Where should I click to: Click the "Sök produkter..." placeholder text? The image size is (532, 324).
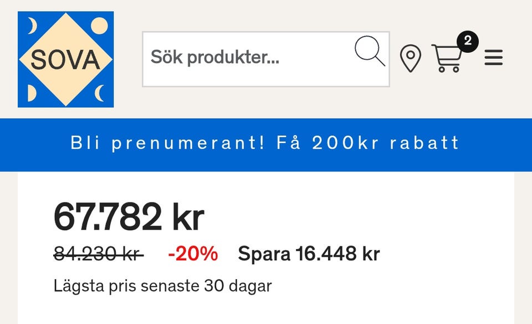[x=215, y=58]
